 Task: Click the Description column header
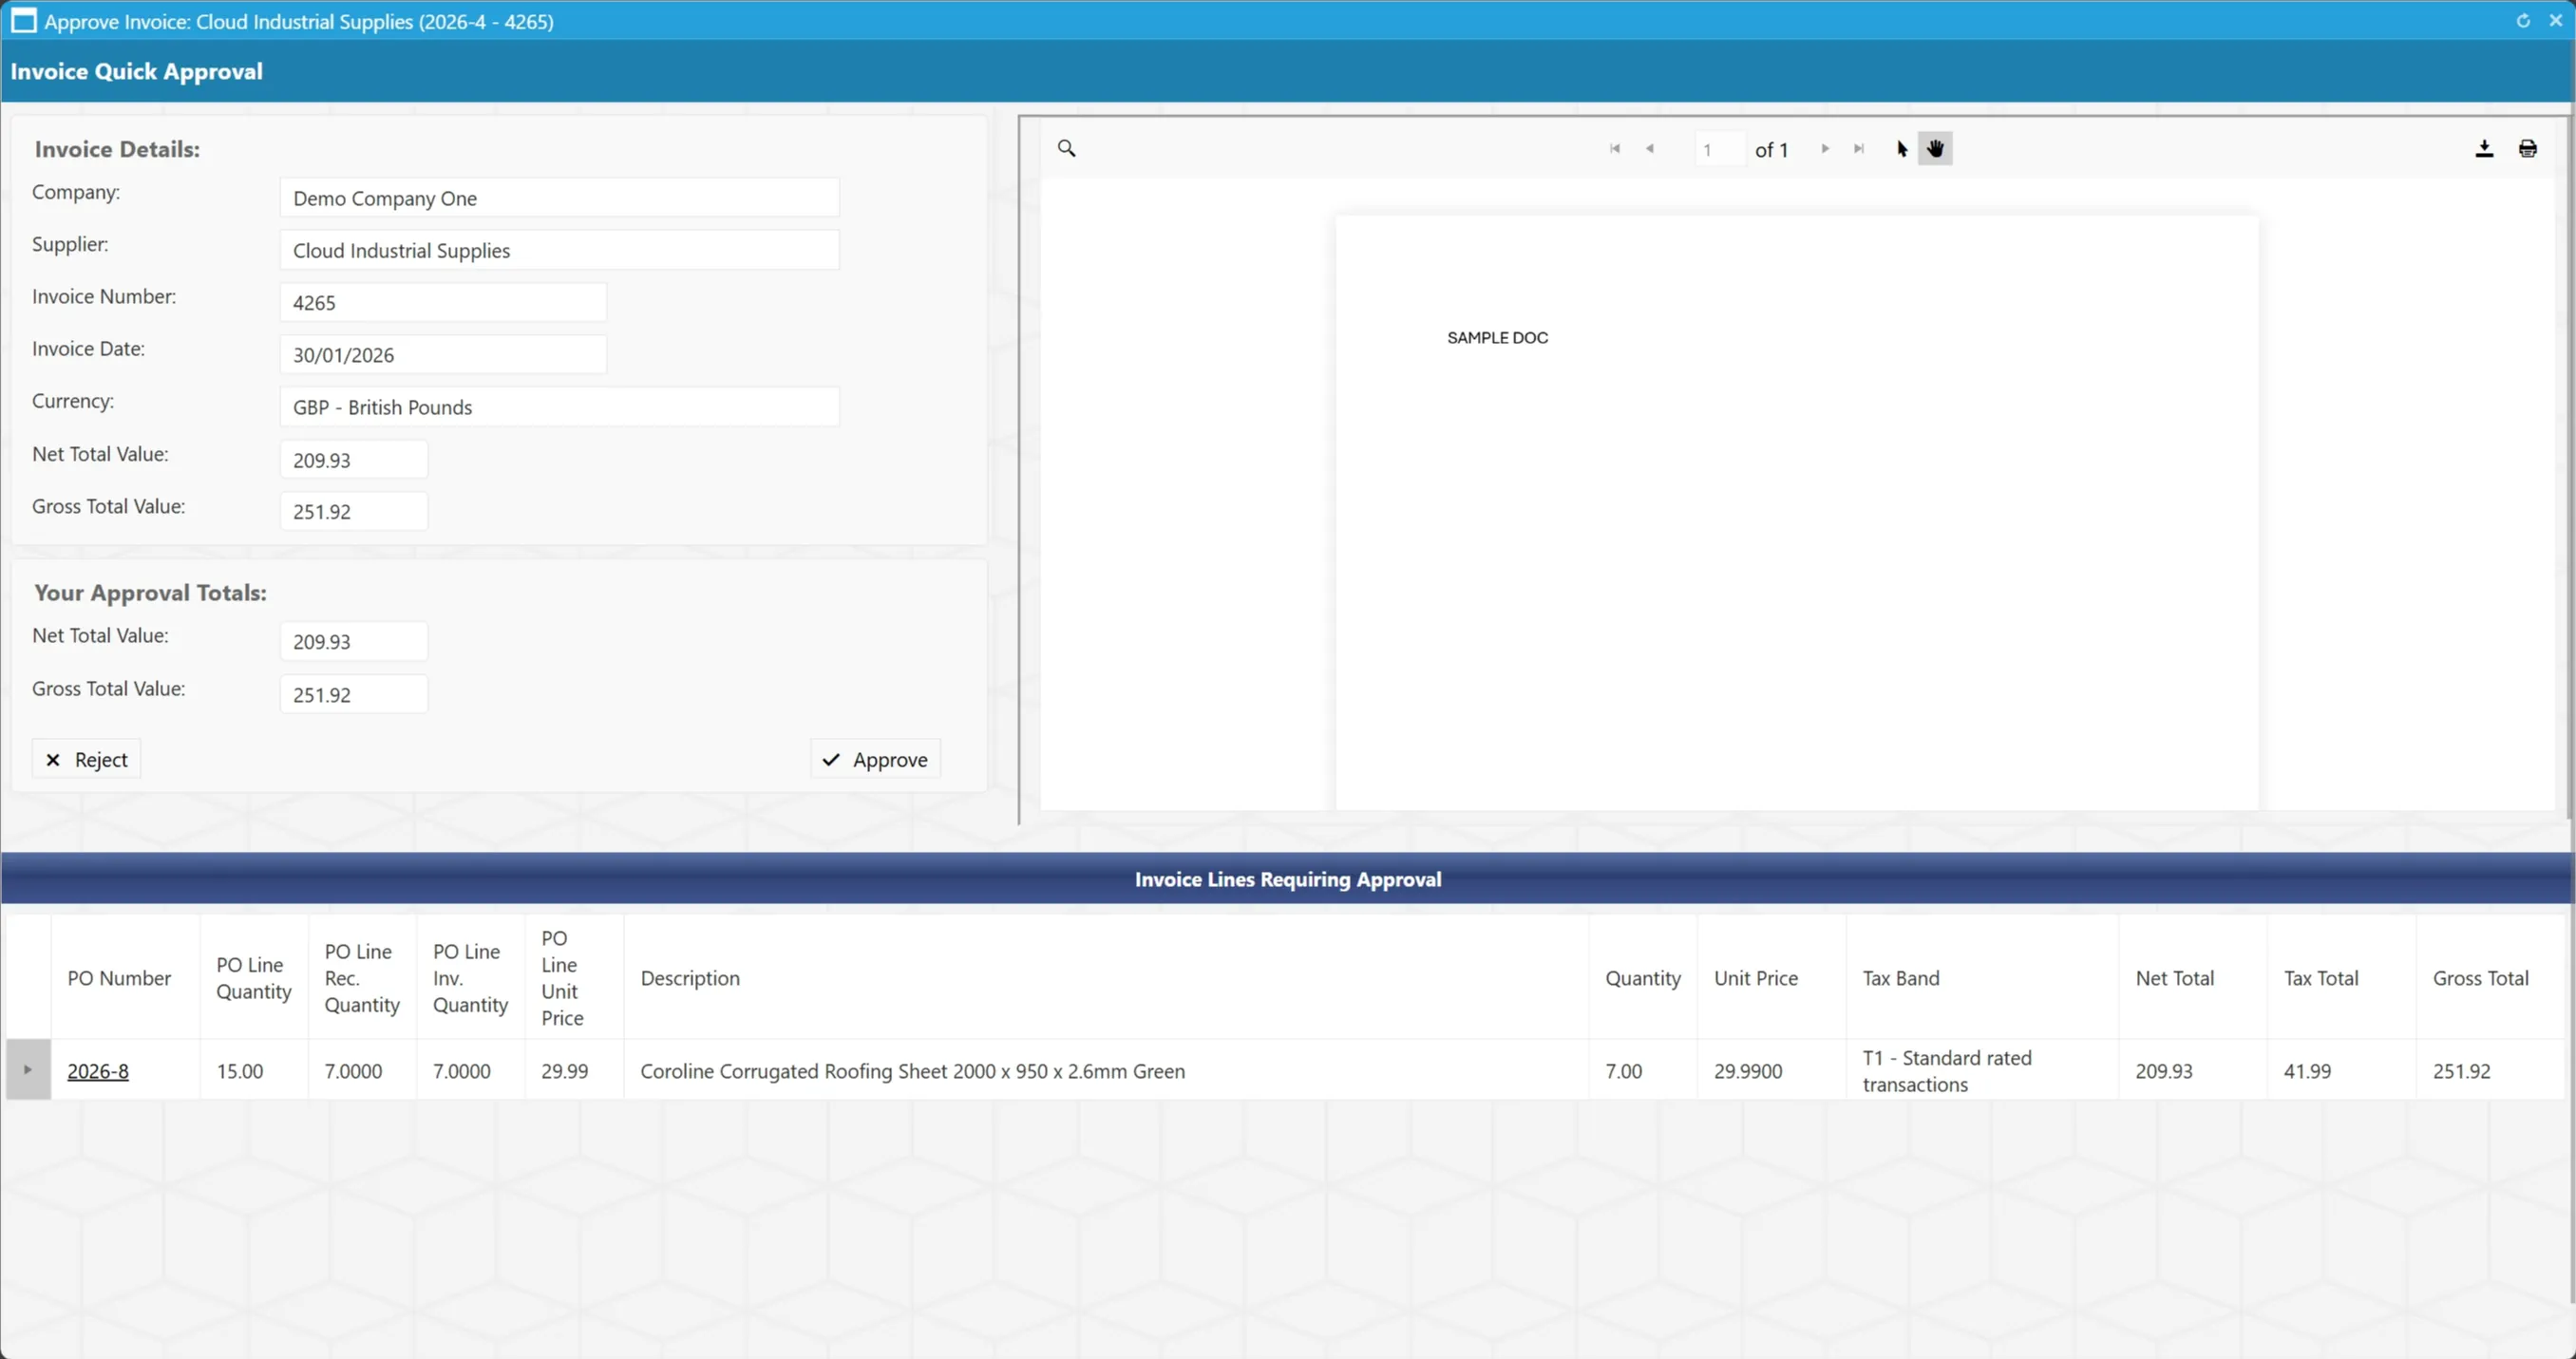pos(1106,978)
